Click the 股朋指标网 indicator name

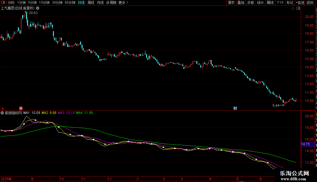13,113
